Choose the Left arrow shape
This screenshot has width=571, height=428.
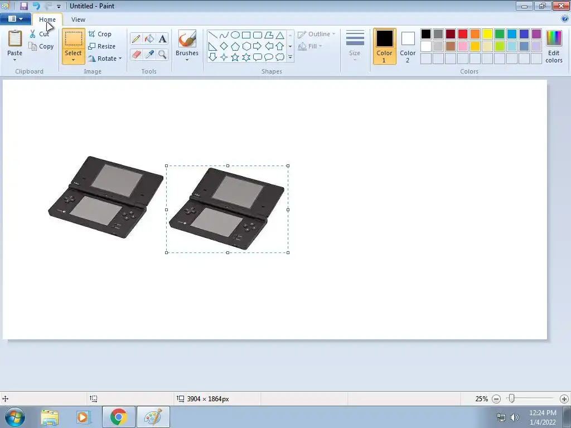coord(269,46)
